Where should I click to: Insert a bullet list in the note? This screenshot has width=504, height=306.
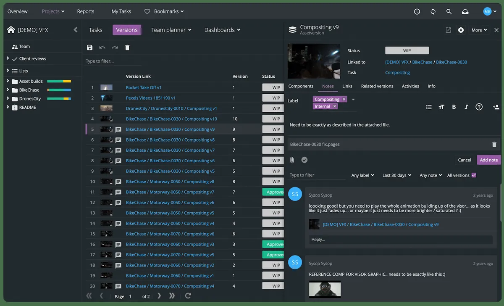point(428,107)
